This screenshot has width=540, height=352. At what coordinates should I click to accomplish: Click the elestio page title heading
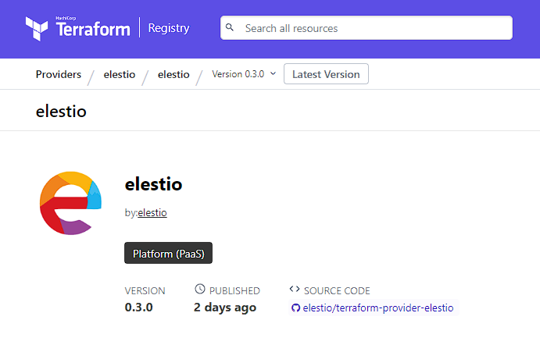coord(61,111)
